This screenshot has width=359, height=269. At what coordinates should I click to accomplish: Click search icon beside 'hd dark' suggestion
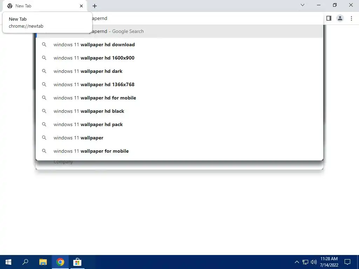44,71
